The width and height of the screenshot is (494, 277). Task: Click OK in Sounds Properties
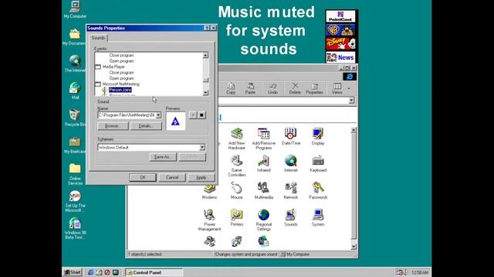[x=142, y=178]
